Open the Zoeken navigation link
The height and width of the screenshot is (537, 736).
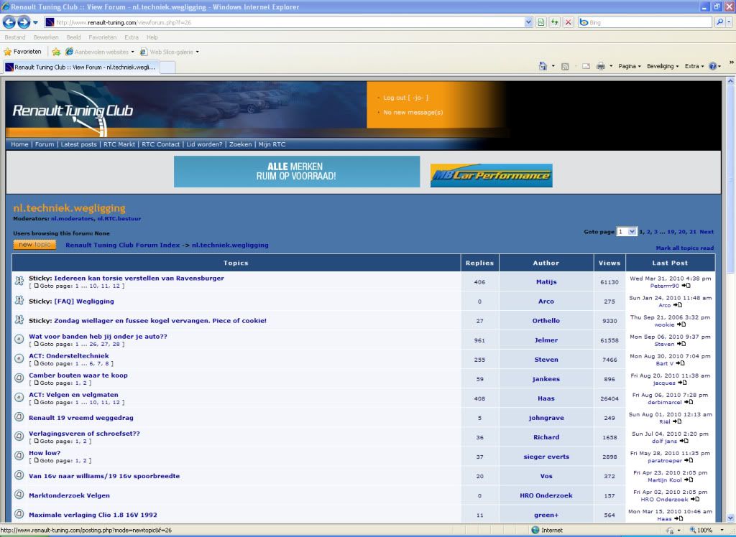tap(240, 144)
